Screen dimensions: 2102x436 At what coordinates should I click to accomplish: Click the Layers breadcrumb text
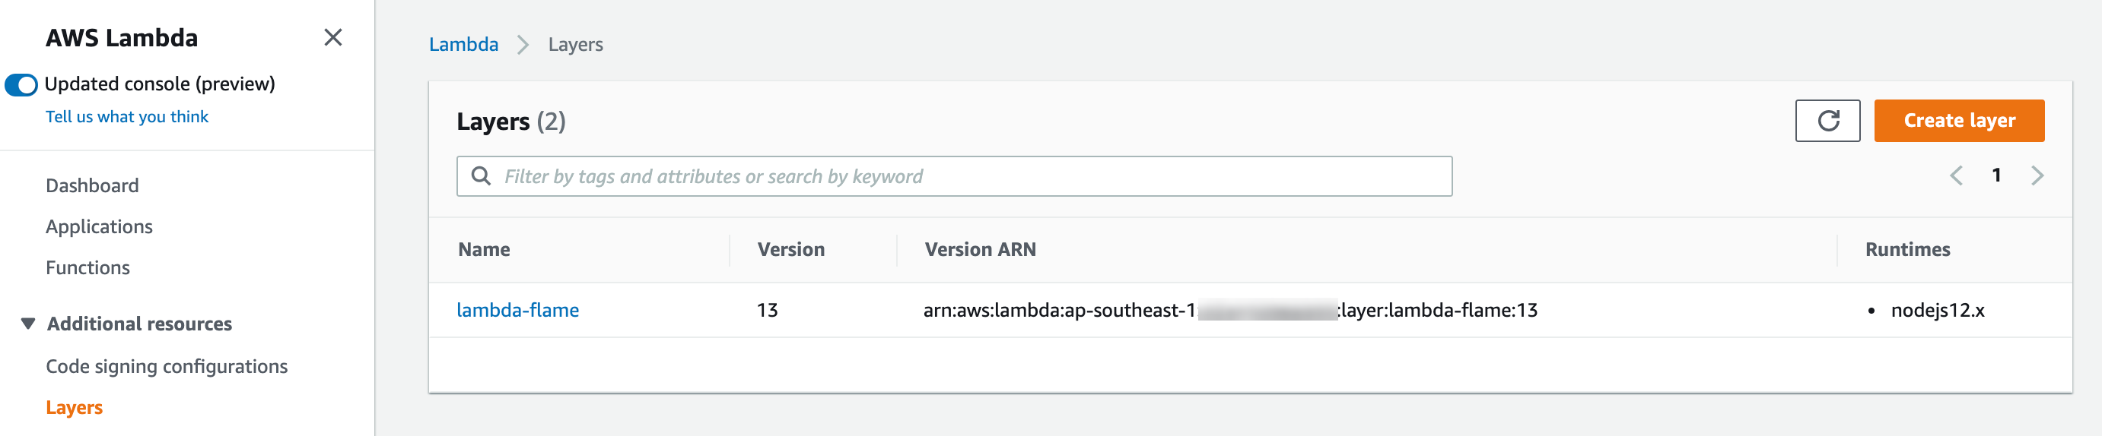point(575,45)
